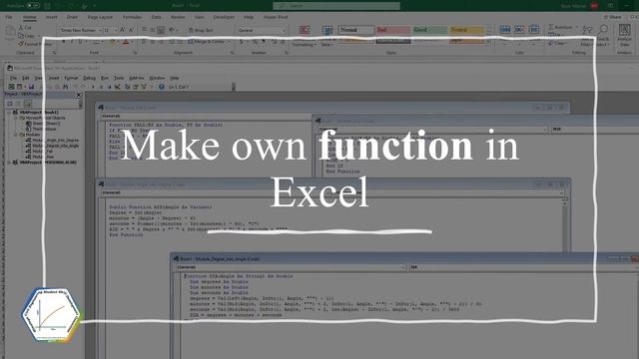639x359 pixels.
Task: Open the Clear menu in the Editing group
Action: (x=557, y=43)
